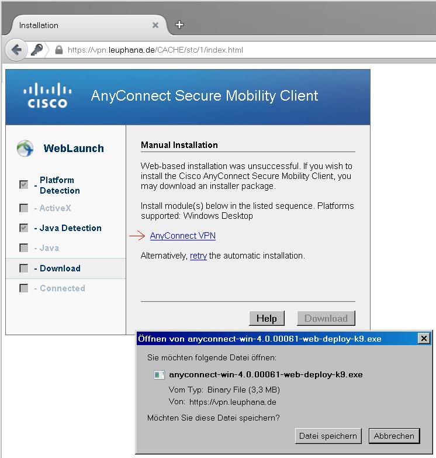Click the exe file icon in dialog
The height and width of the screenshot is (458, 436).
(x=159, y=374)
